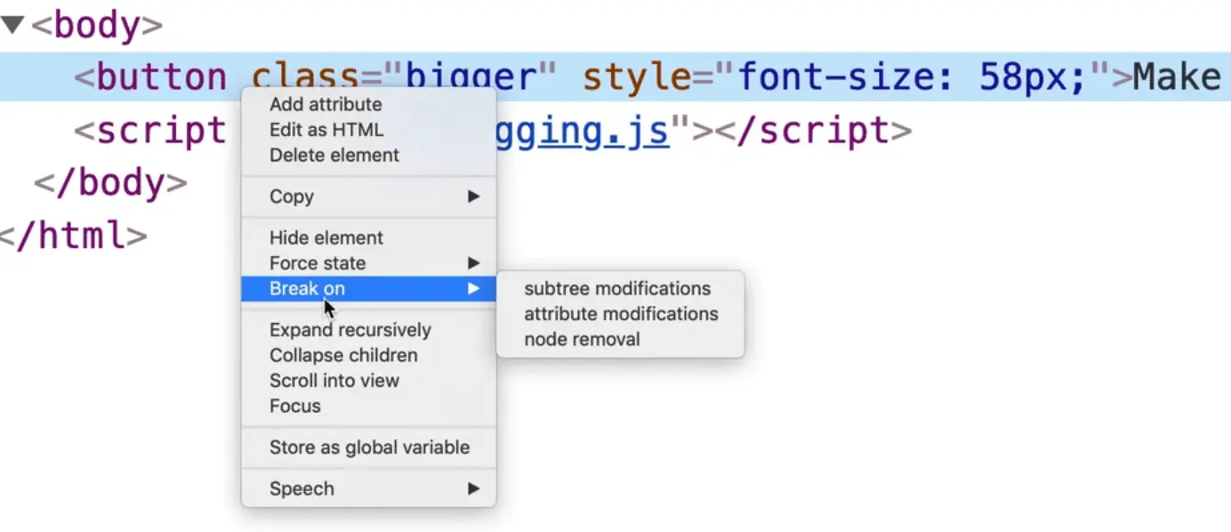Select Add attribute from context menu
Viewport: 1231px width, 532px height.
pyautogui.click(x=326, y=104)
